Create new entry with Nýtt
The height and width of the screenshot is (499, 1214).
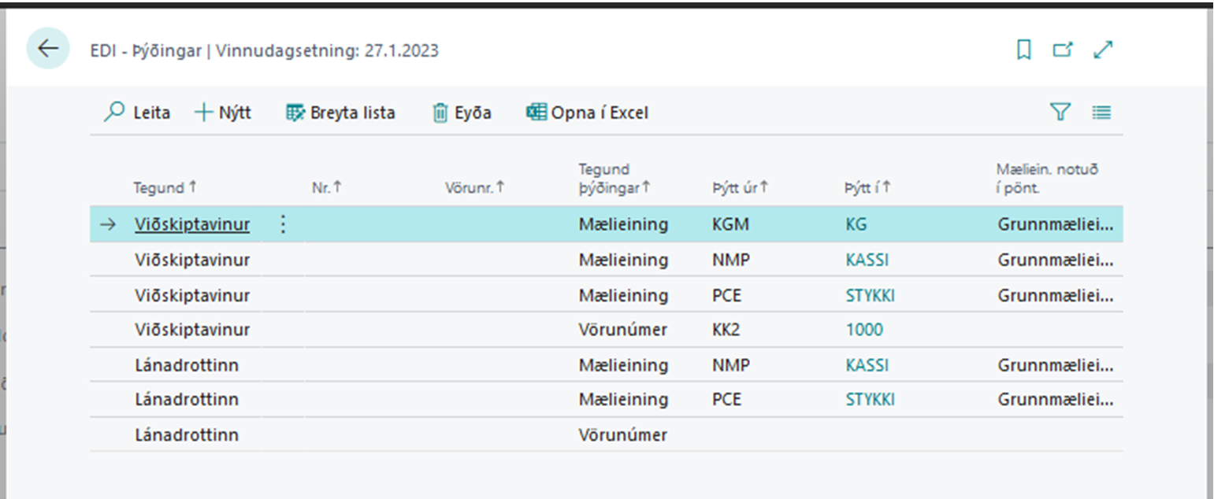pyautogui.click(x=223, y=113)
